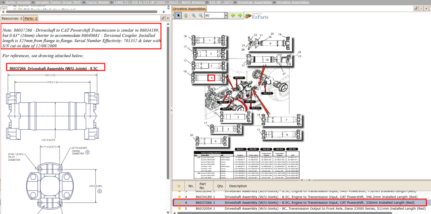Zoom in on the diagram
This screenshot has width=431, height=214.
point(194,15)
